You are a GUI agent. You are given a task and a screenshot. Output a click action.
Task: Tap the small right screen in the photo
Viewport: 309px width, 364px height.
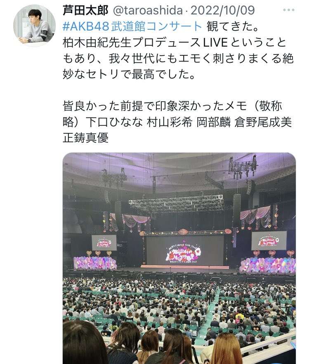[x=269, y=241]
